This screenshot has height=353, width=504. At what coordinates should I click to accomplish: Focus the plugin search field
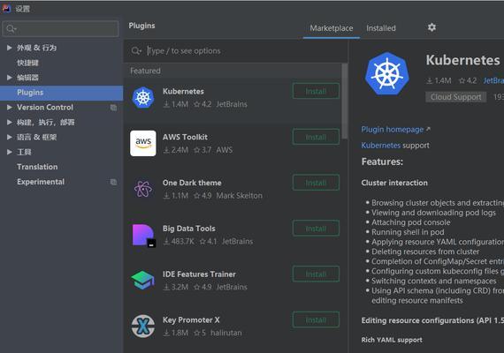(x=236, y=50)
